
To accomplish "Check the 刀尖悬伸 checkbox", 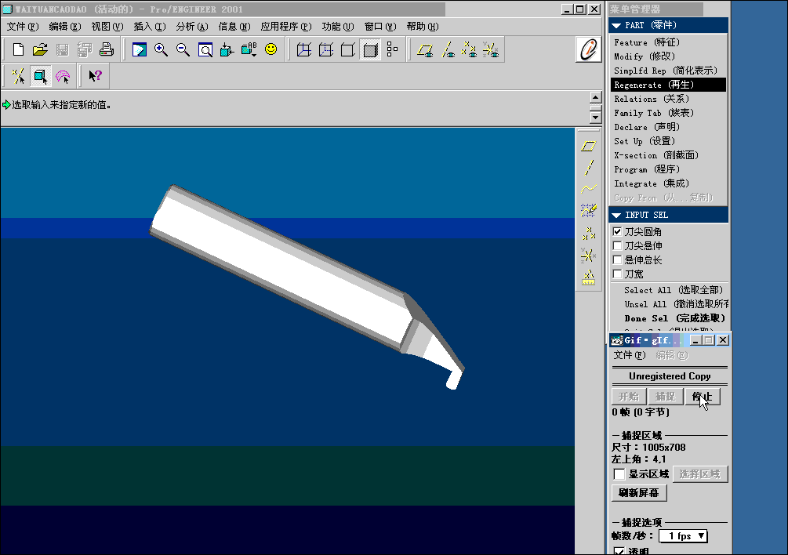I will click(618, 245).
